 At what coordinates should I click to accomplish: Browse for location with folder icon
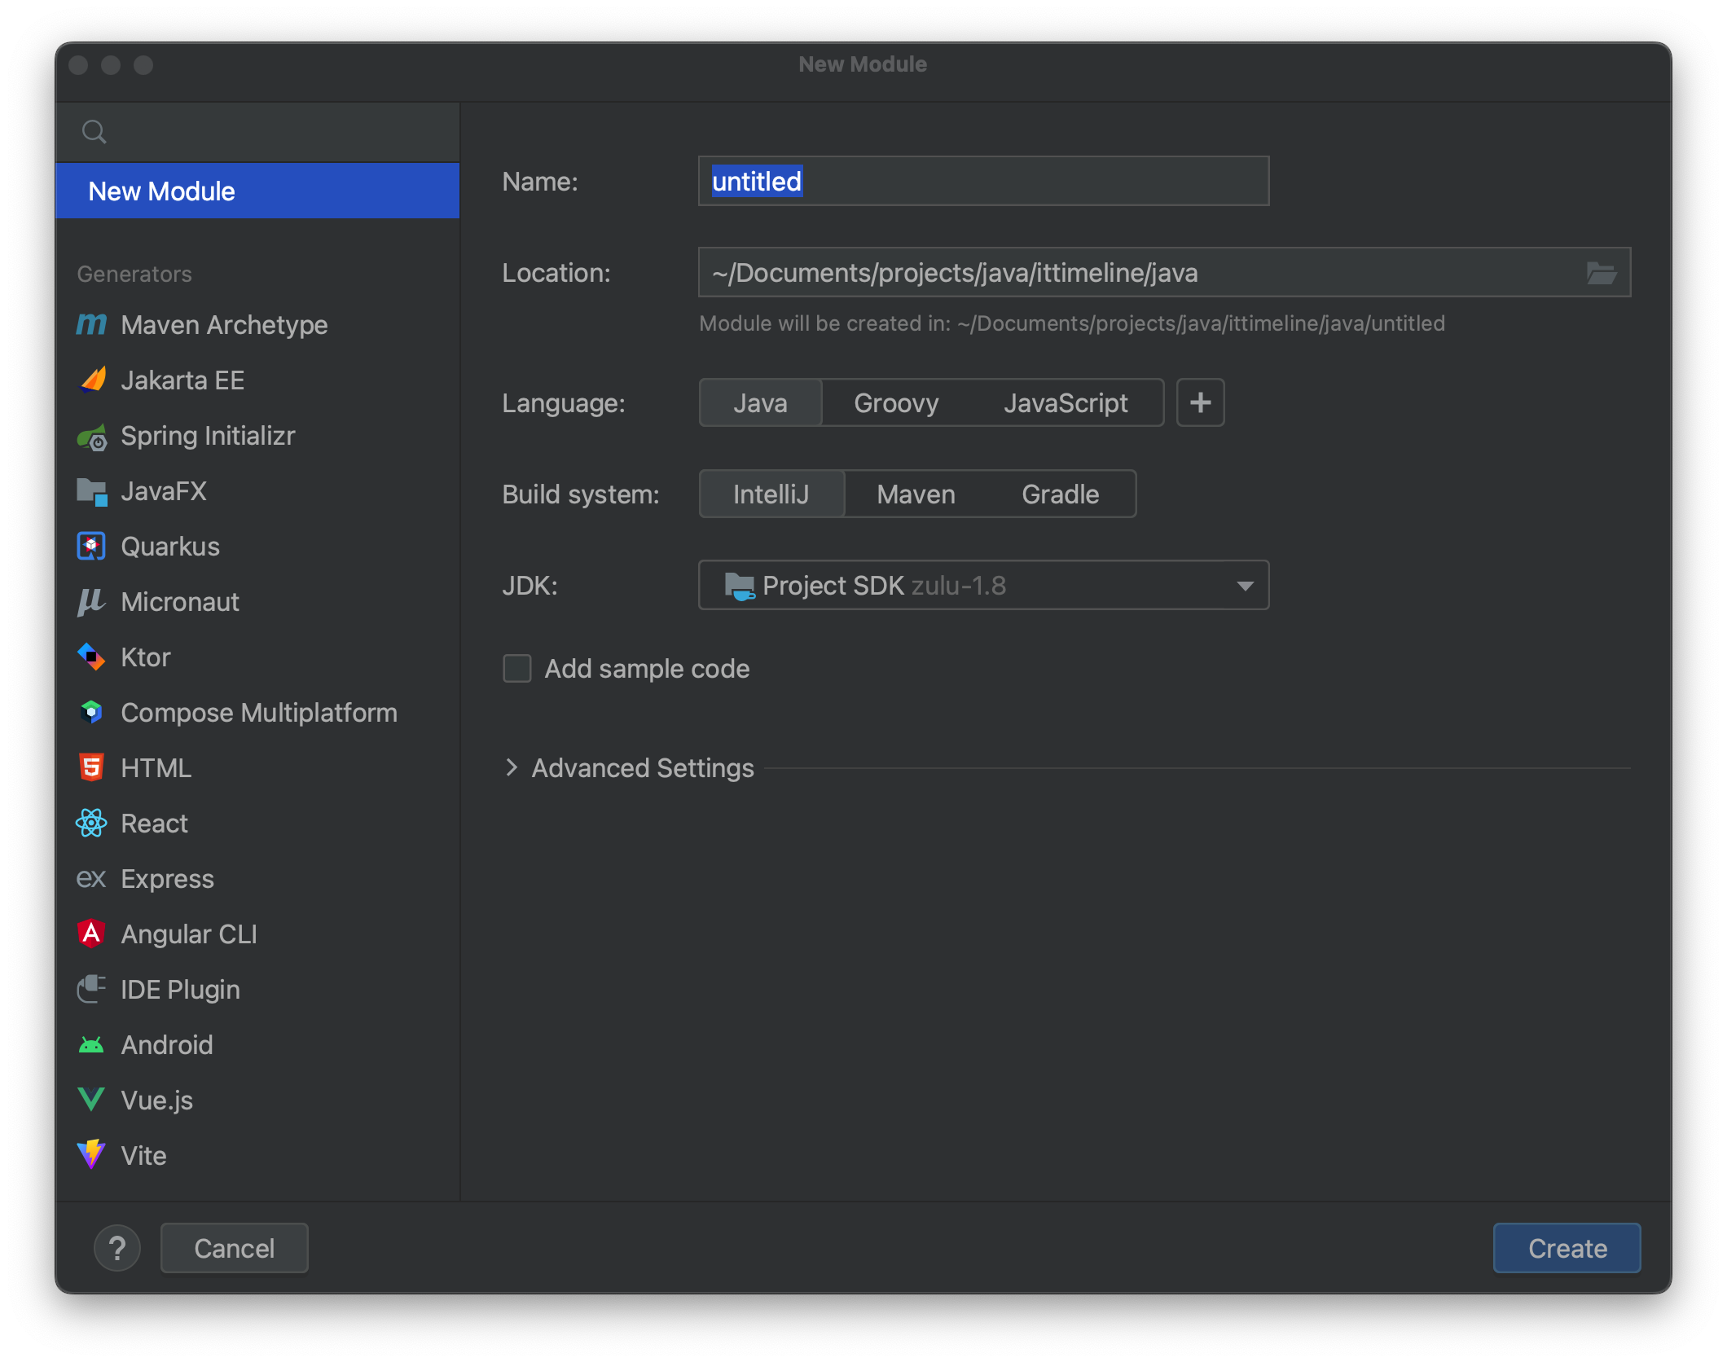click(1601, 273)
